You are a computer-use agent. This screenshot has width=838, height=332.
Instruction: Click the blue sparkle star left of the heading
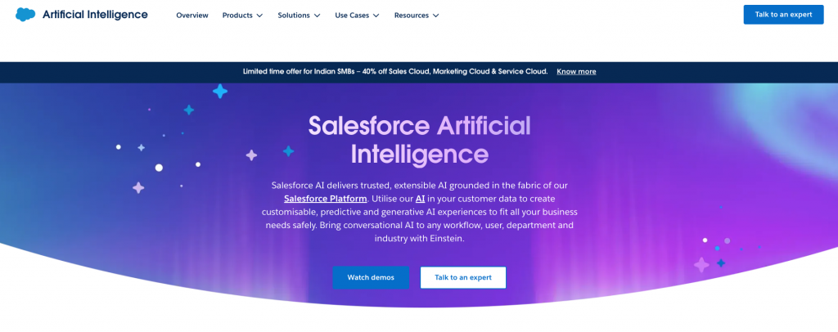(x=288, y=151)
